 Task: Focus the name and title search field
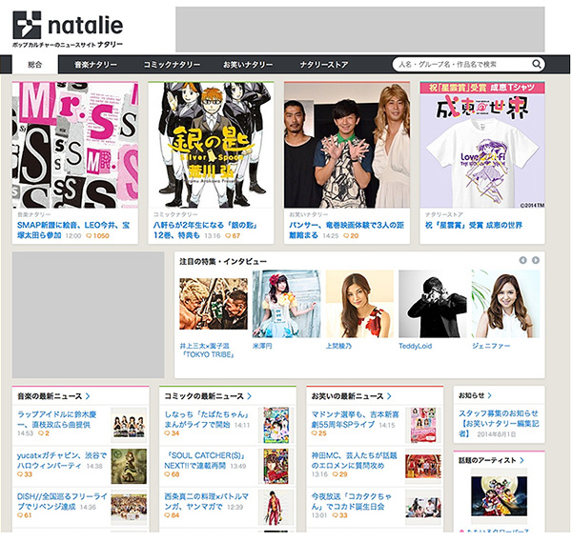(462, 64)
